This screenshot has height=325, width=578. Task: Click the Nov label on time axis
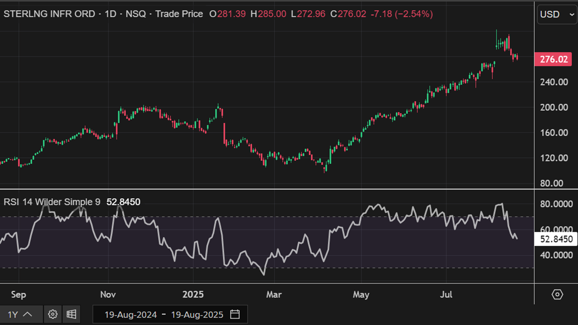(x=108, y=295)
